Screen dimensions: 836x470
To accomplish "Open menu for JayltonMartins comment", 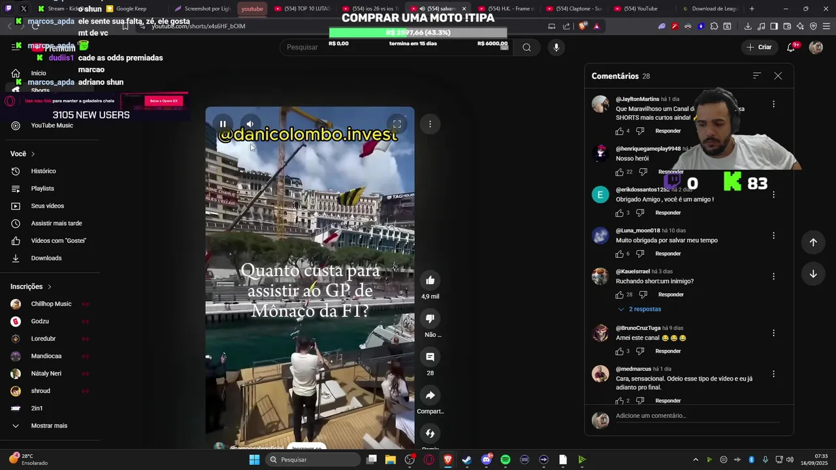I will (x=773, y=104).
